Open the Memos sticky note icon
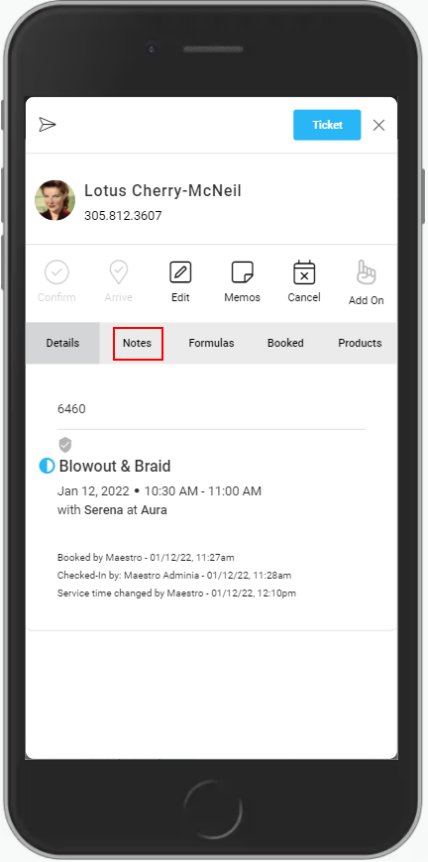The image size is (428, 862). coord(243,271)
